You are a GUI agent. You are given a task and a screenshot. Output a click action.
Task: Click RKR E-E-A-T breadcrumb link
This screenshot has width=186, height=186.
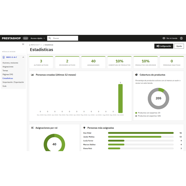point(35,45)
